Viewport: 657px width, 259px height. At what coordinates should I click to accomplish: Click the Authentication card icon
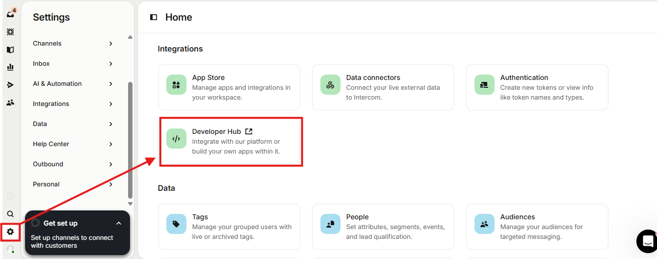[x=484, y=85]
